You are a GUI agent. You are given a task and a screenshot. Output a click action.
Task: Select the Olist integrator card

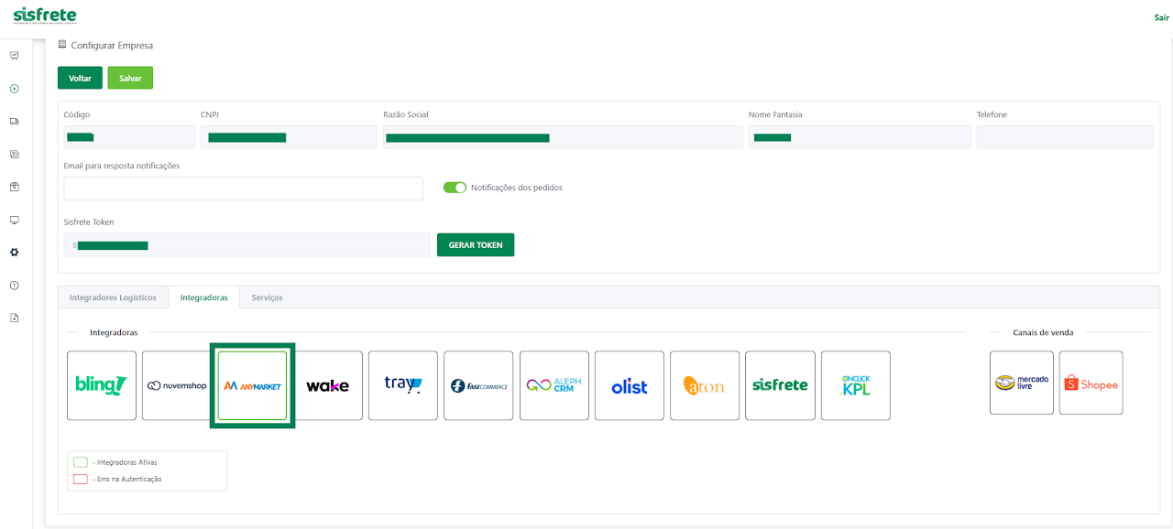[630, 385]
